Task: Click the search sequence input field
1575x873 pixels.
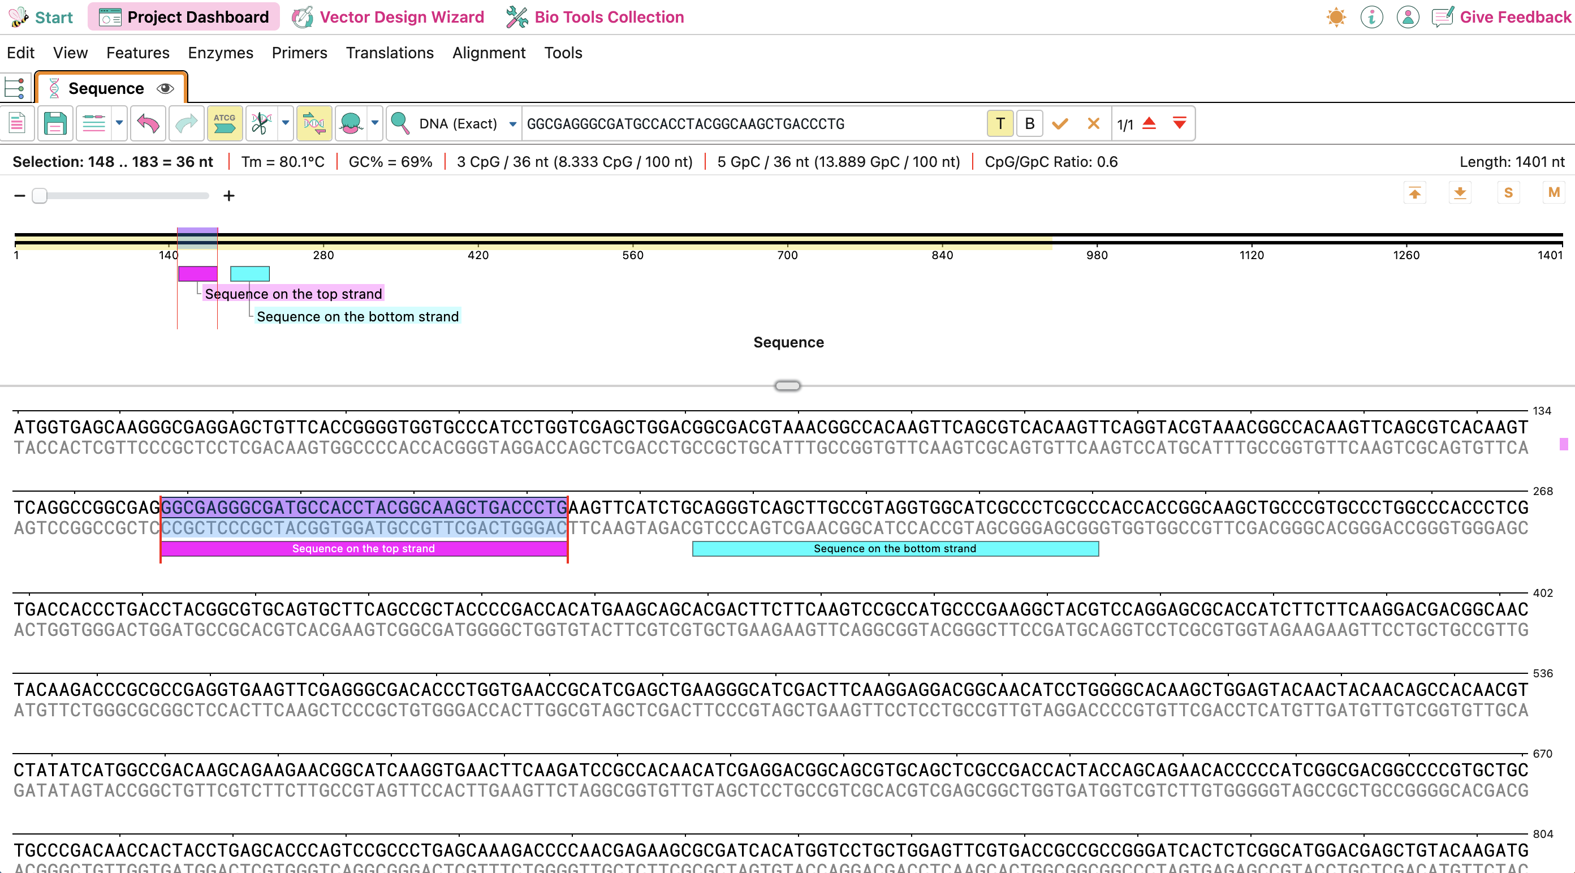Action: 752,124
